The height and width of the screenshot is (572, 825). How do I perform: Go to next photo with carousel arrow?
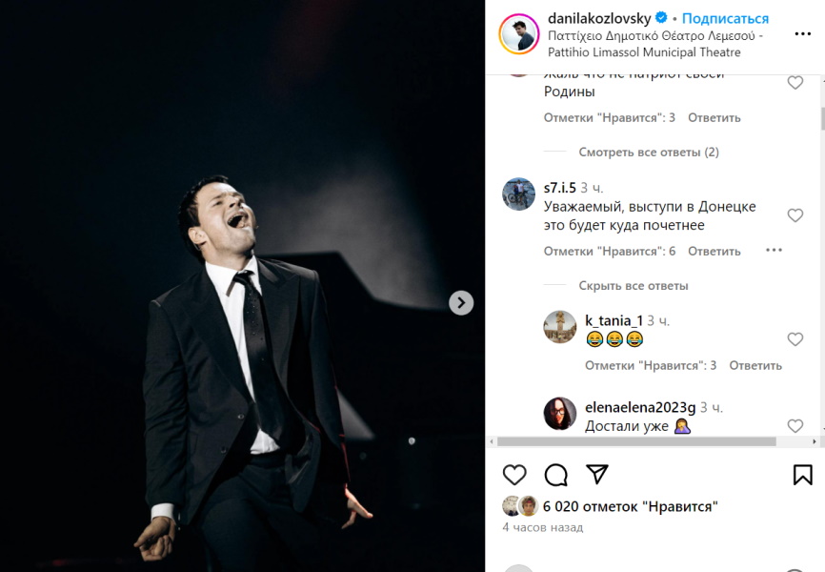pyautogui.click(x=461, y=302)
